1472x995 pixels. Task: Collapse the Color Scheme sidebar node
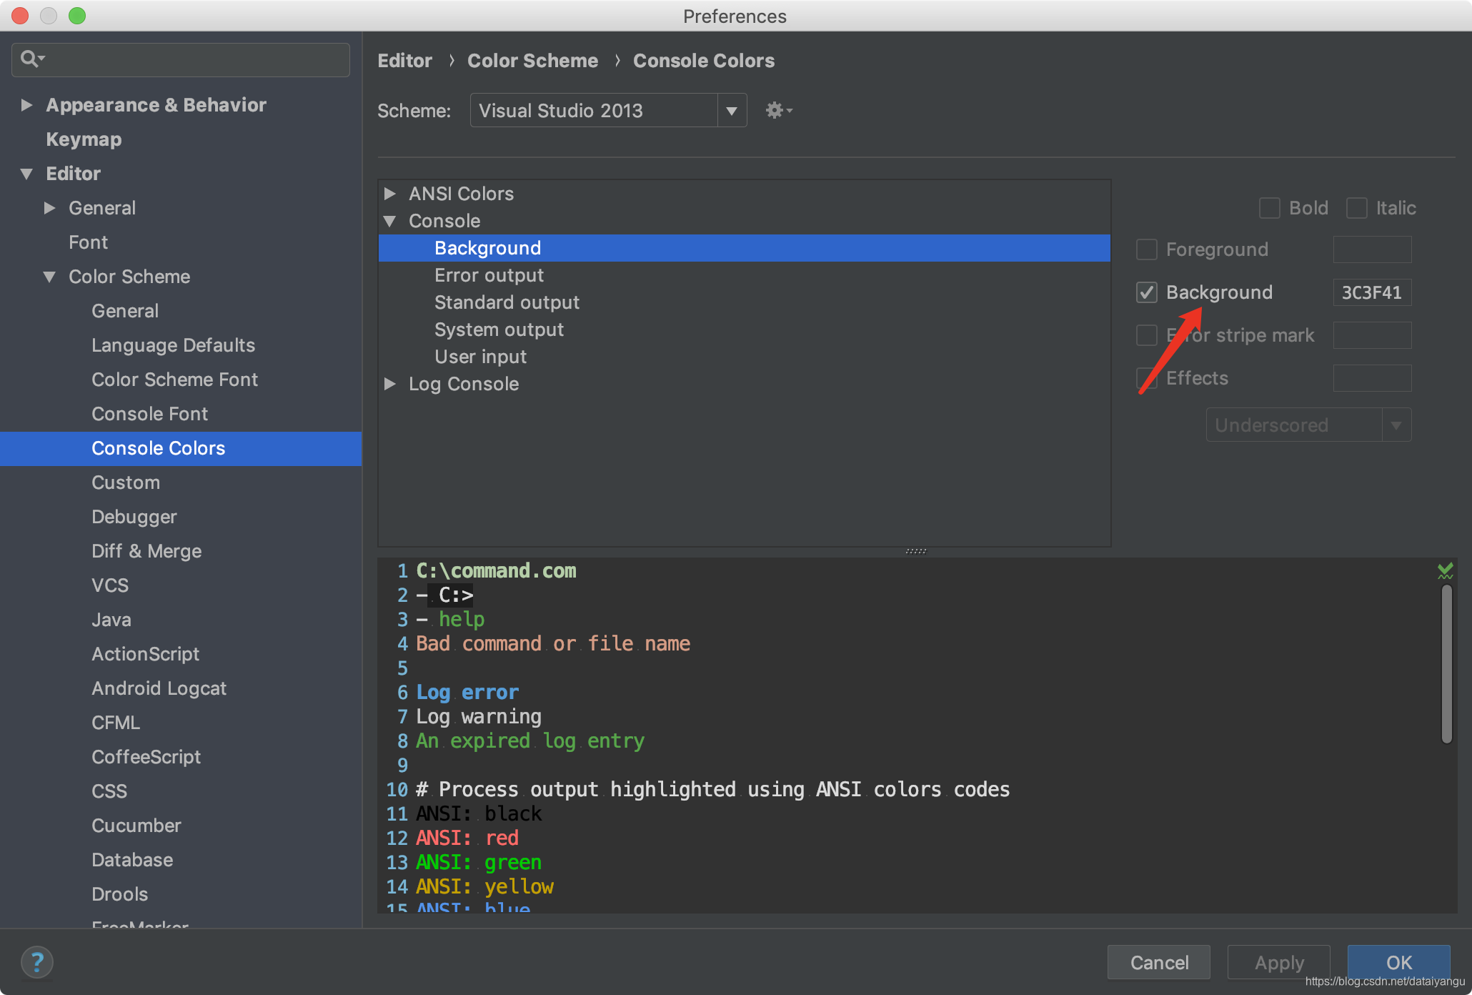tap(49, 277)
